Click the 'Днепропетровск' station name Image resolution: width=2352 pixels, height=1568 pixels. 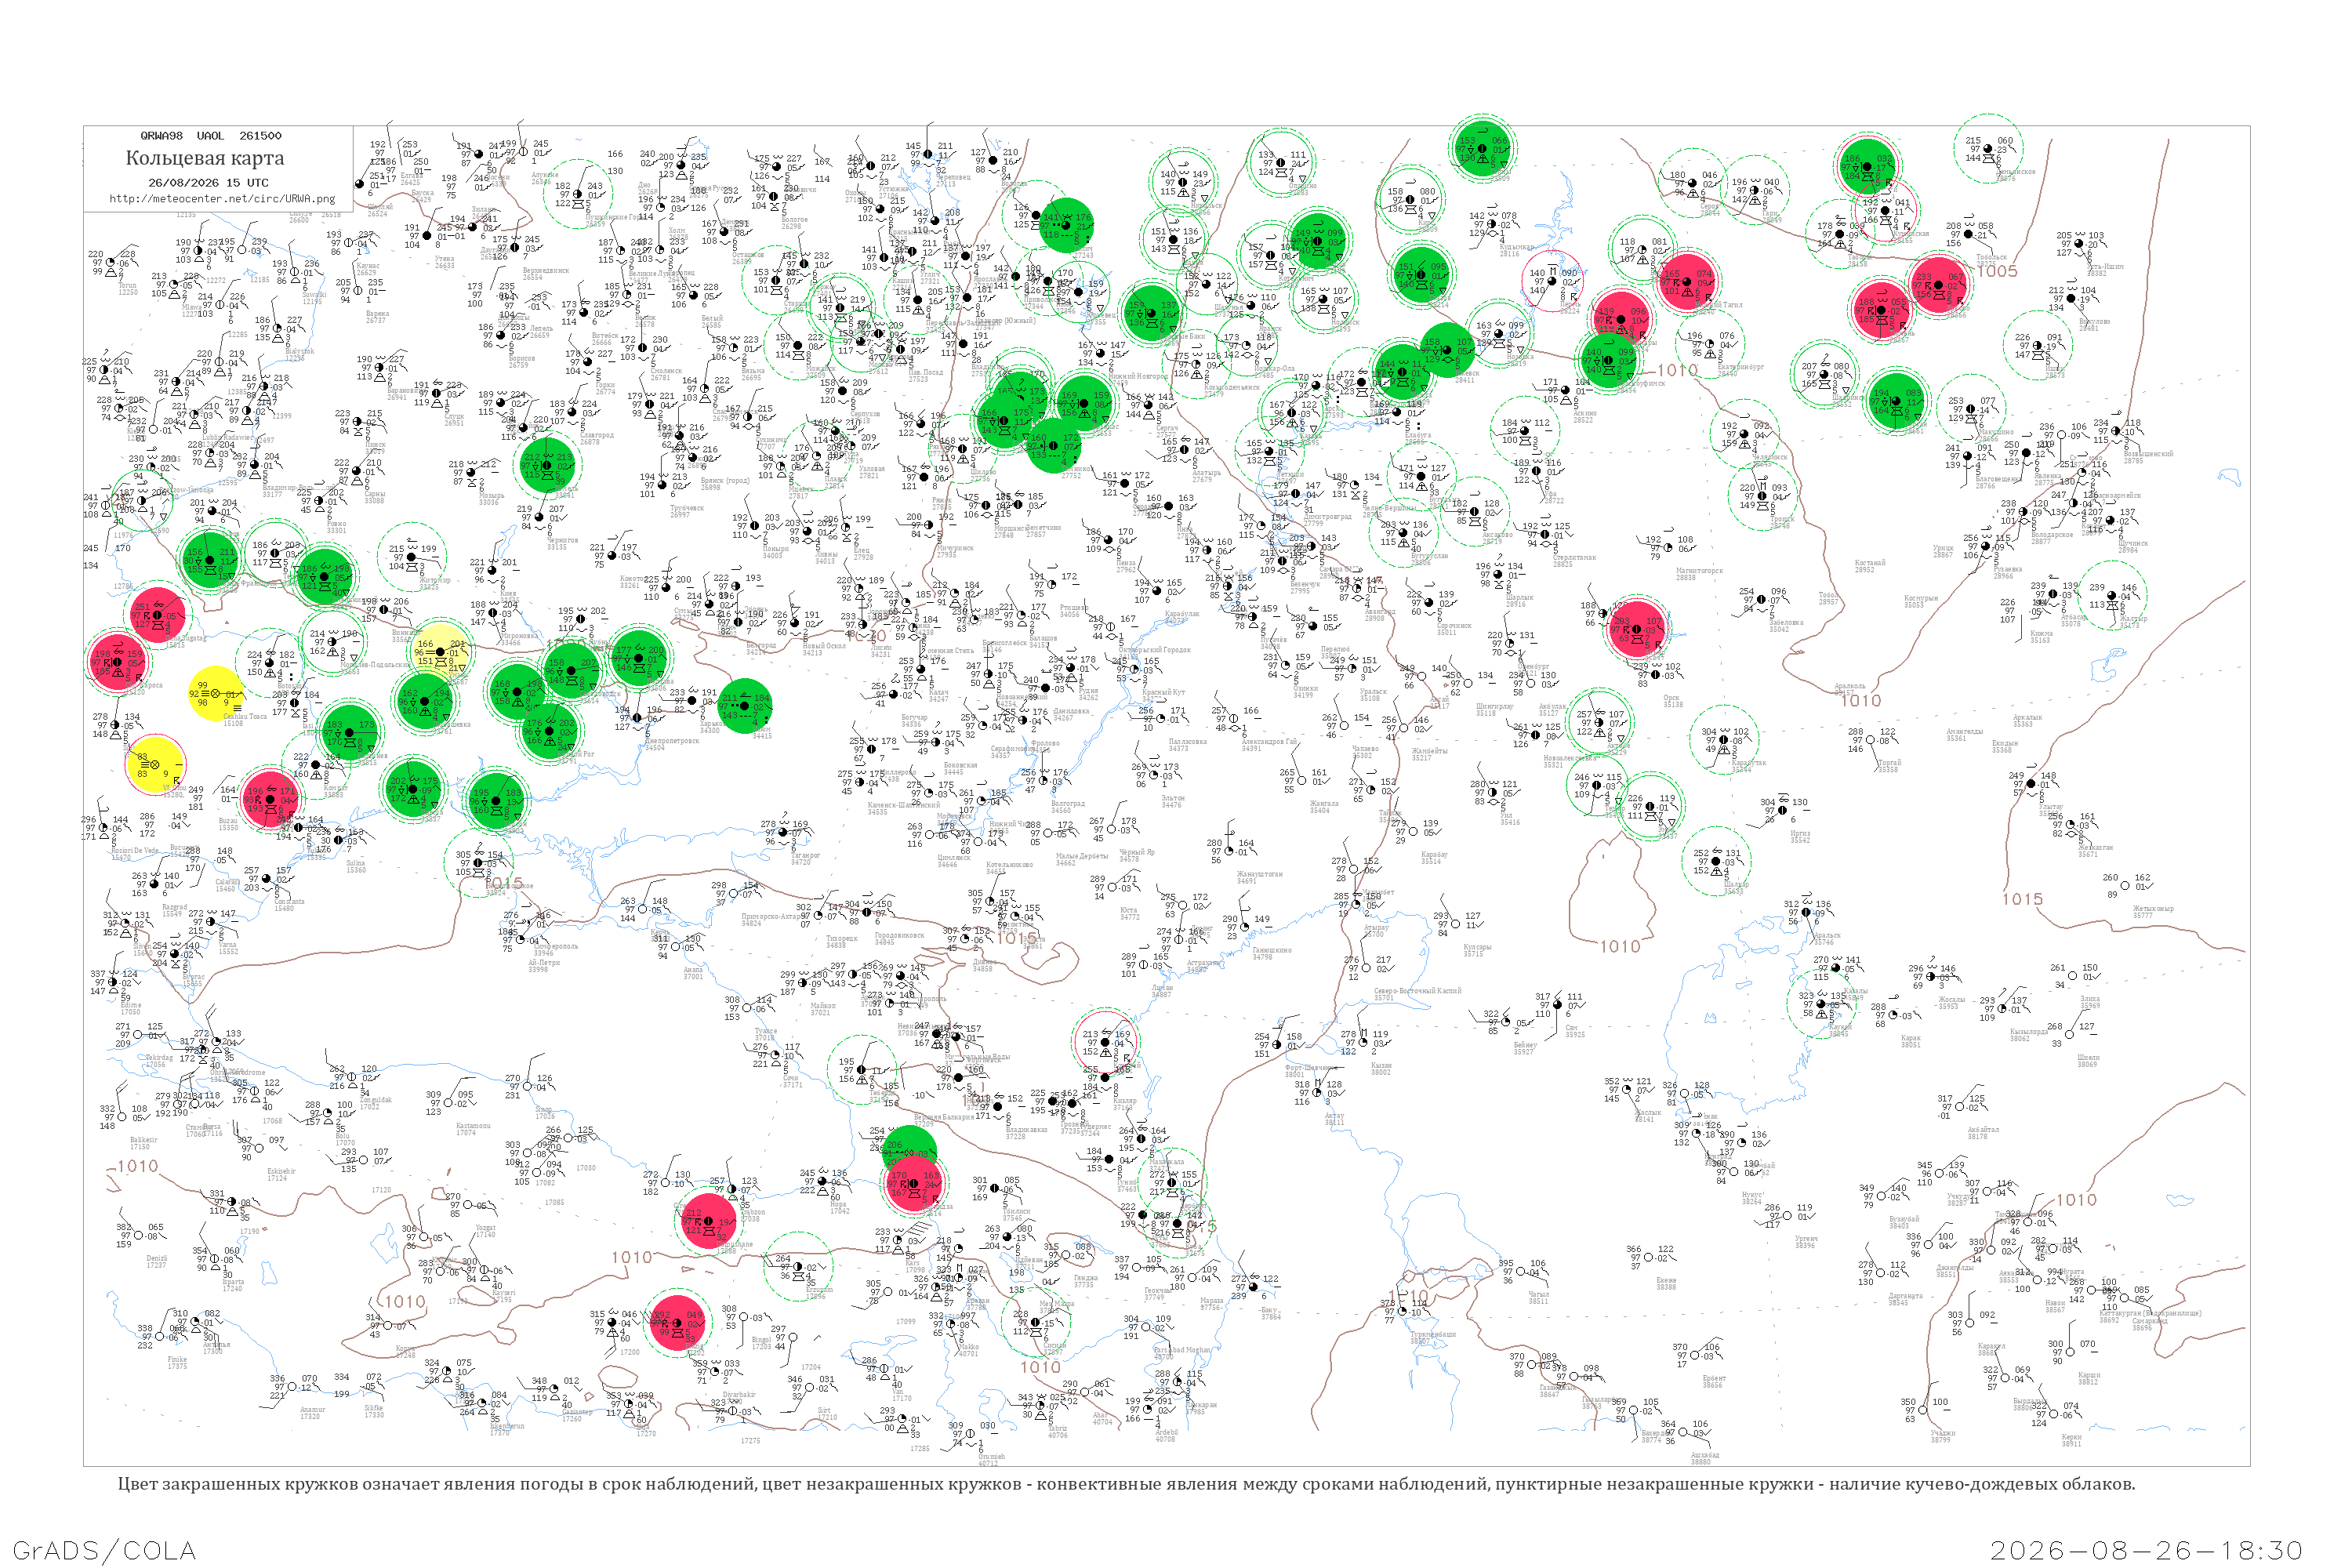tap(672, 741)
